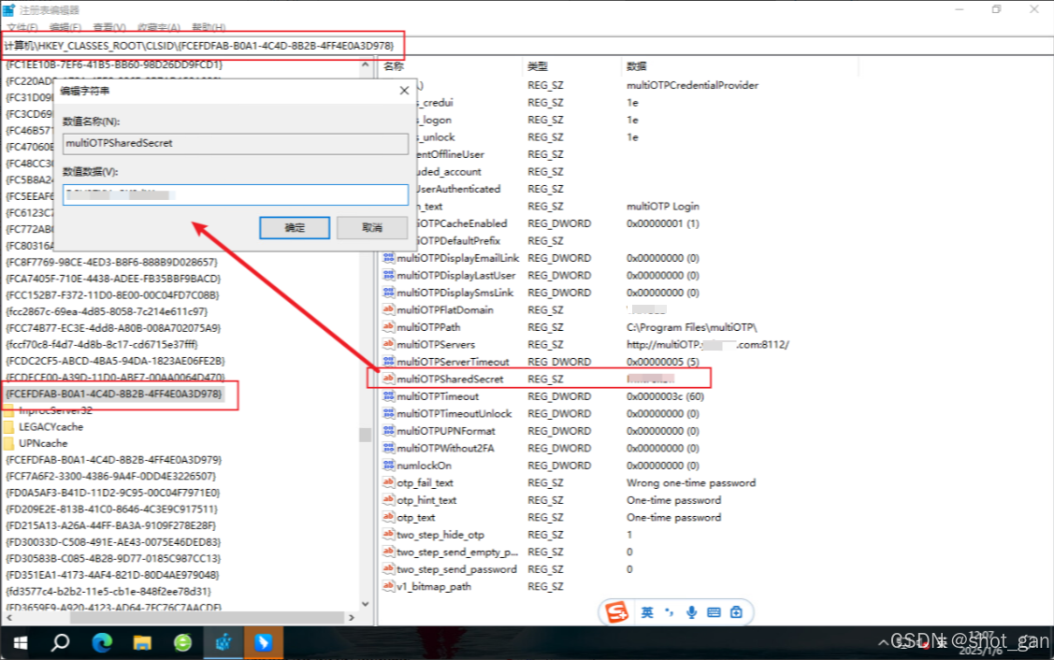Click the tree horizontal scroll-right arrow

pos(352,618)
